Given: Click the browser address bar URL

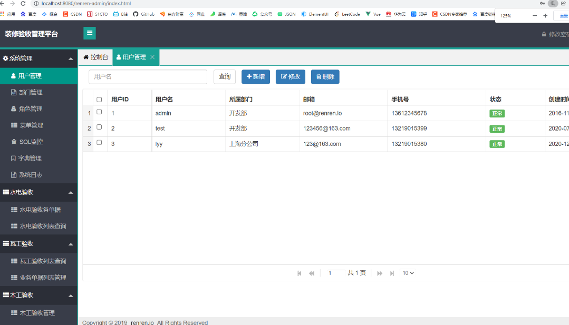Looking at the screenshot, I should pyautogui.click(x=86, y=3).
